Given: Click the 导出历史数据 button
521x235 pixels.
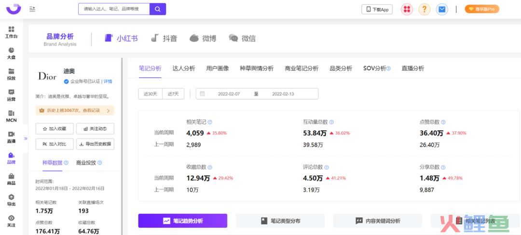Looking at the screenshot, I should pyautogui.click(x=96, y=144).
